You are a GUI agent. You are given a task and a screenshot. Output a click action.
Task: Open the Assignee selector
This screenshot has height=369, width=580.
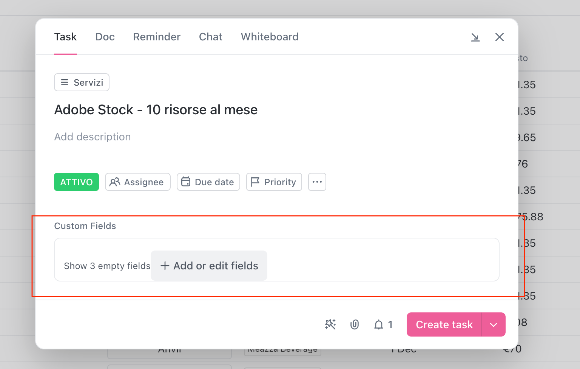pos(137,182)
